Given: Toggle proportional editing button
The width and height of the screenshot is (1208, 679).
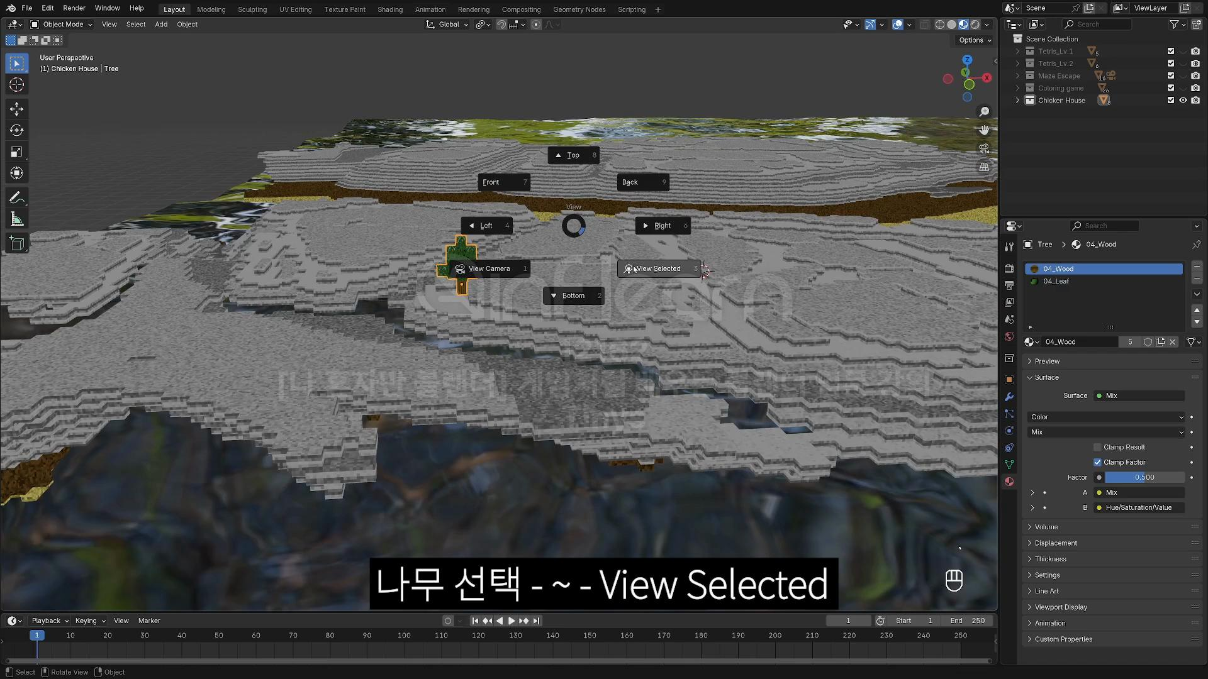Looking at the screenshot, I should click(x=536, y=25).
